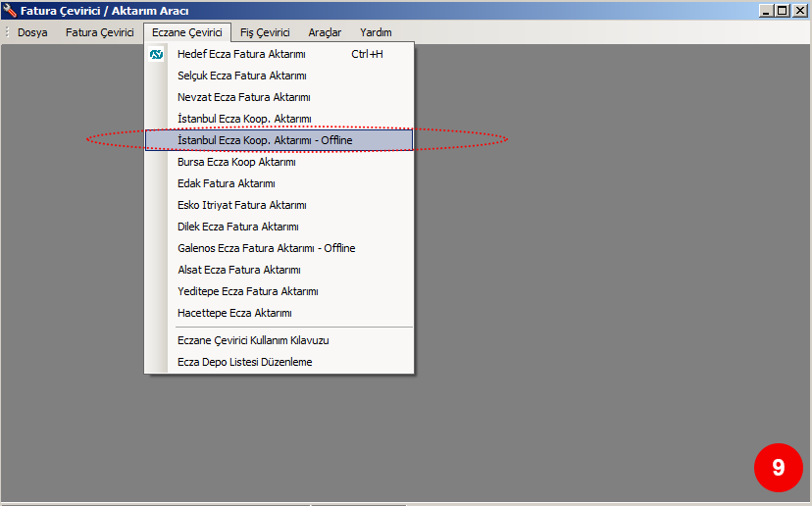Choose Bursa Ecza Koop Aktarımı

point(279,162)
